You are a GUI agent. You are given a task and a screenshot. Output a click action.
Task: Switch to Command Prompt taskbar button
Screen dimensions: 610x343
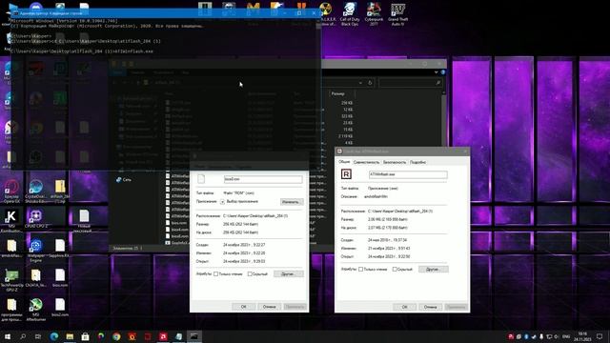point(194,336)
